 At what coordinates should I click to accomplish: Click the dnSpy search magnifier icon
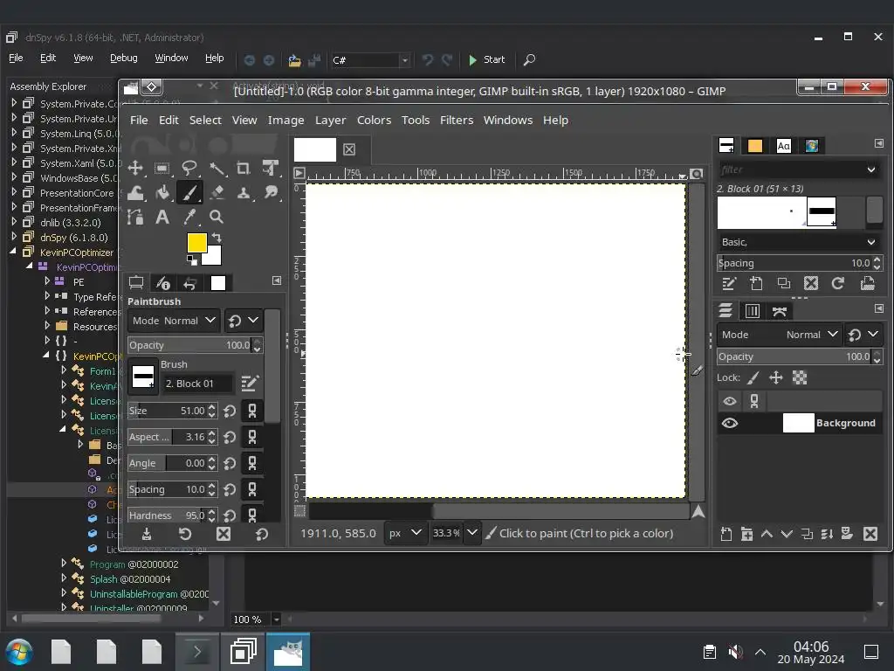[x=529, y=59]
